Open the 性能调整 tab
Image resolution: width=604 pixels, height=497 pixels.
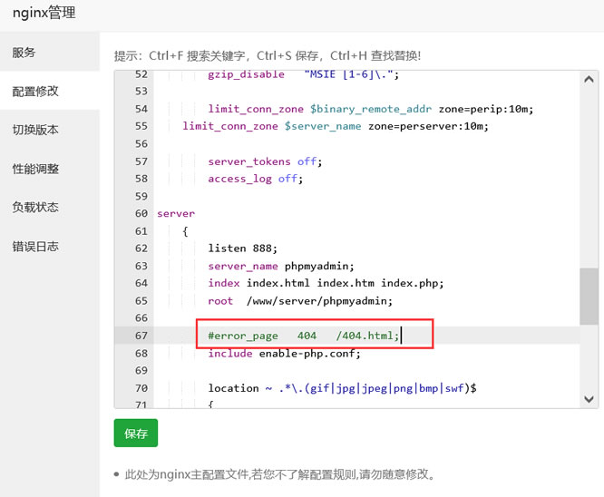[x=35, y=169]
